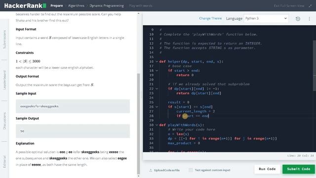Click Exit Full Screen View link
This screenshot has width=316, height=178.
289,5
